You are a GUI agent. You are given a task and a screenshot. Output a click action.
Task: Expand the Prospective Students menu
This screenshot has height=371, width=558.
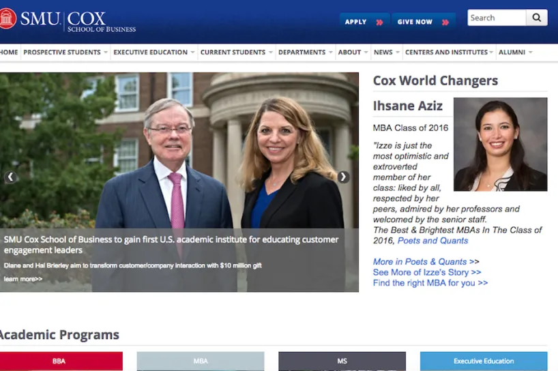point(65,53)
